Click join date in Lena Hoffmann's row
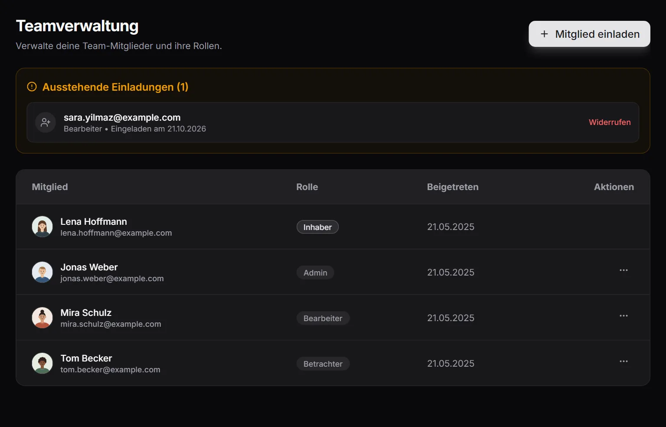 (451, 227)
